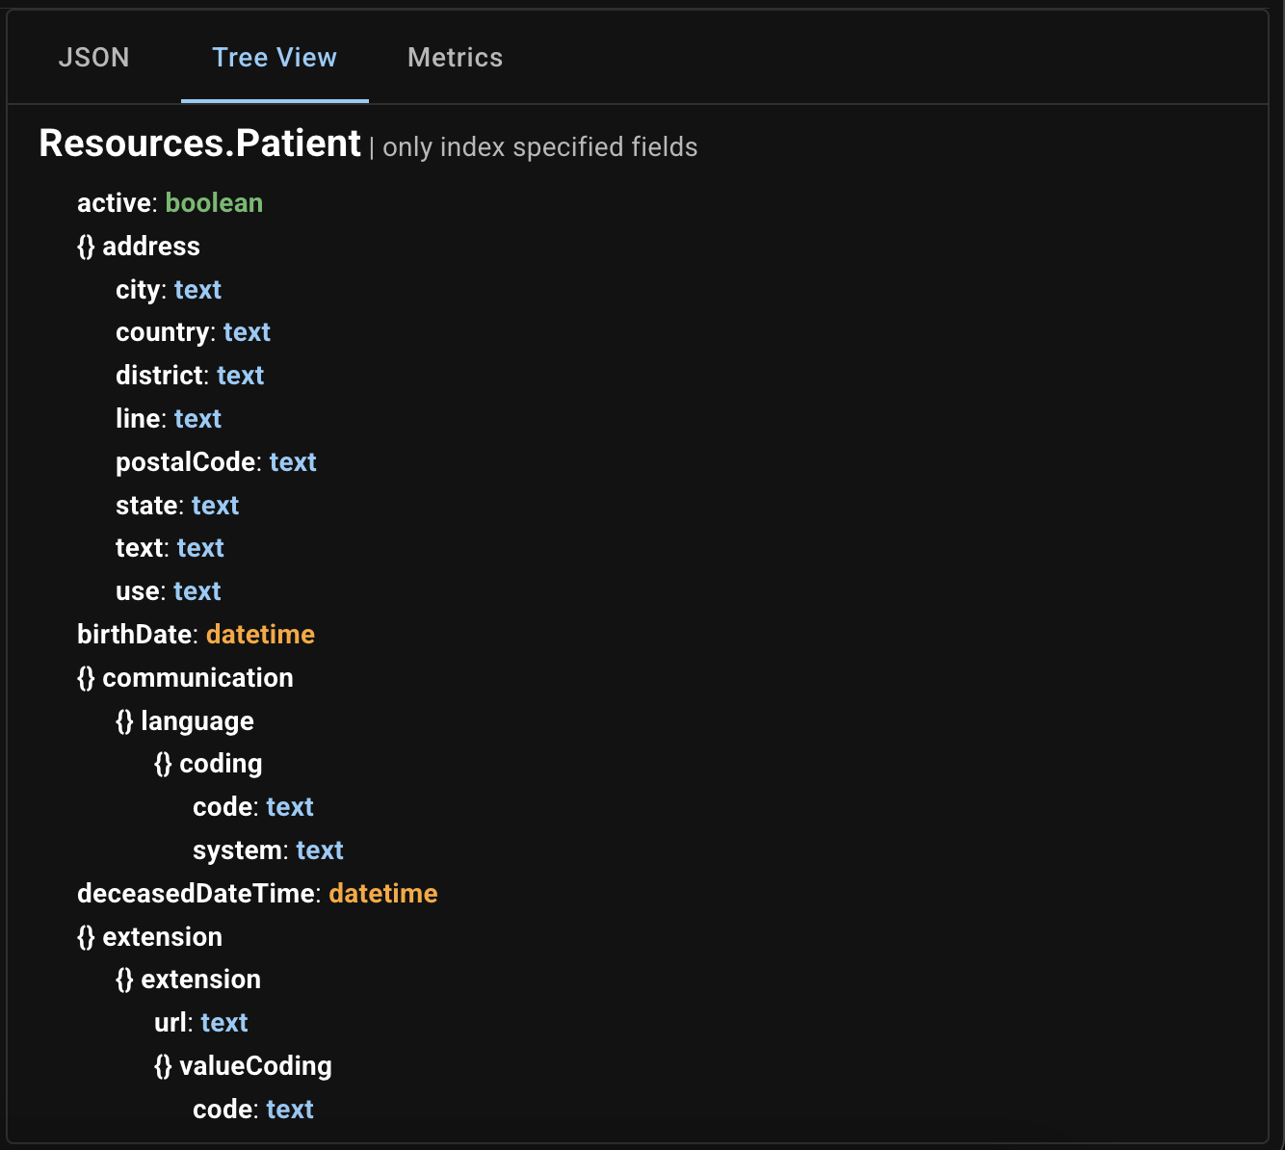Click the {} icon next to address
This screenshot has width=1285, height=1150.
coord(85,248)
